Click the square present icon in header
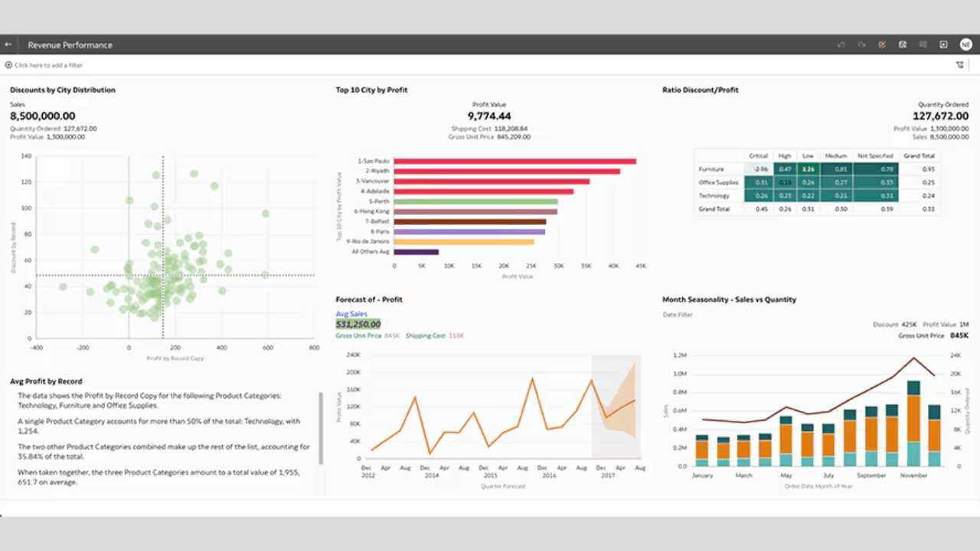Image resolution: width=980 pixels, height=551 pixels. coord(943,44)
